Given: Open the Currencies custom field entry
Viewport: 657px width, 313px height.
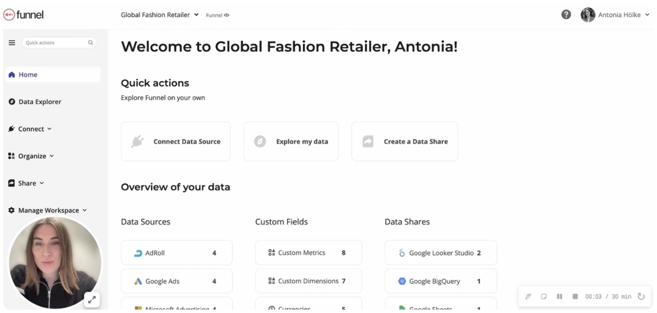Looking at the screenshot, I should pos(309,304).
